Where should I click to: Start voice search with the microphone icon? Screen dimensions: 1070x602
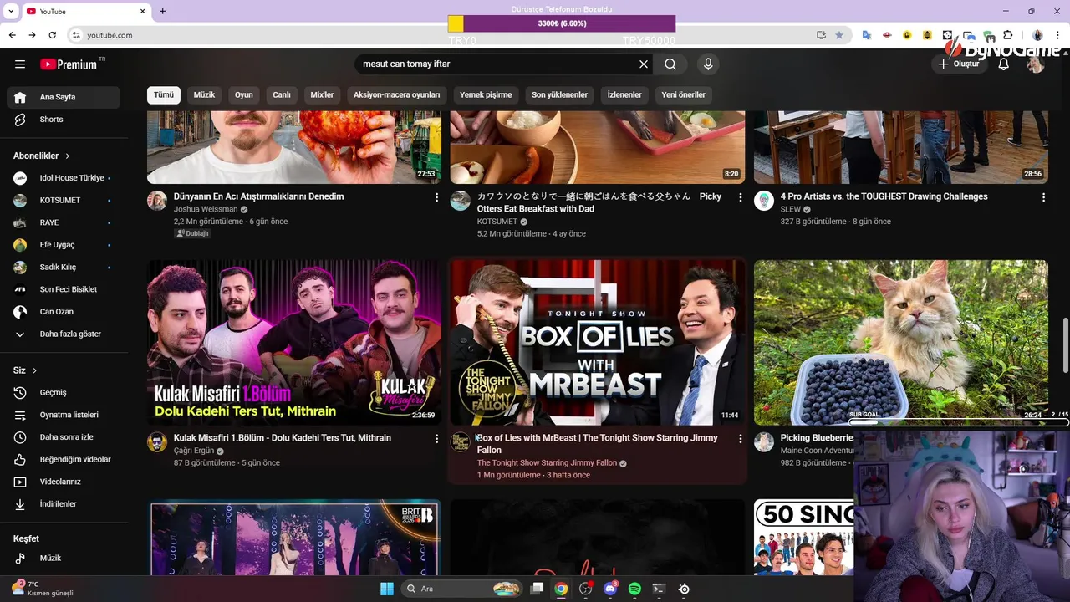click(x=708, y=64)
